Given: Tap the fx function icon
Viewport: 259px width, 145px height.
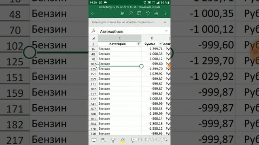Looking at the screenshot, I should coord(93,31).
